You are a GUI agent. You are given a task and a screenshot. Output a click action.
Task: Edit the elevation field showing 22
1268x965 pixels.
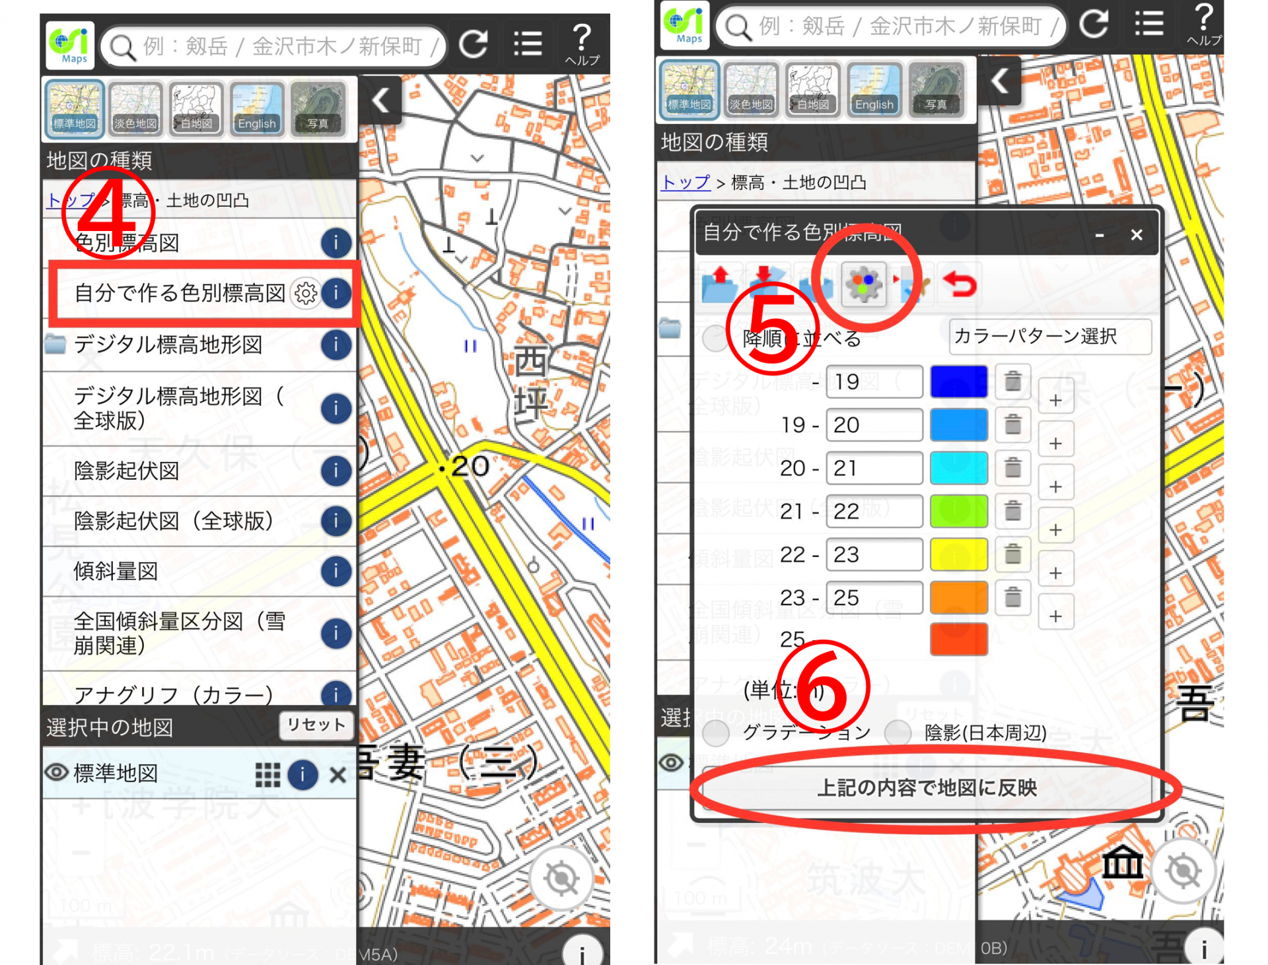[874, 511]
